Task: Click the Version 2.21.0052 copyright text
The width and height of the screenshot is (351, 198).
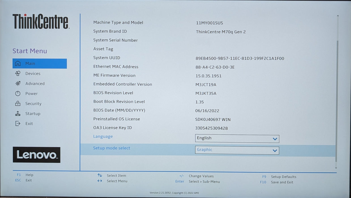Action: click(x=174, y=193)
